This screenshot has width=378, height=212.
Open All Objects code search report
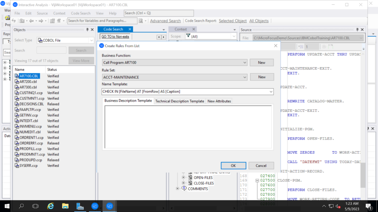pos(259,21)
